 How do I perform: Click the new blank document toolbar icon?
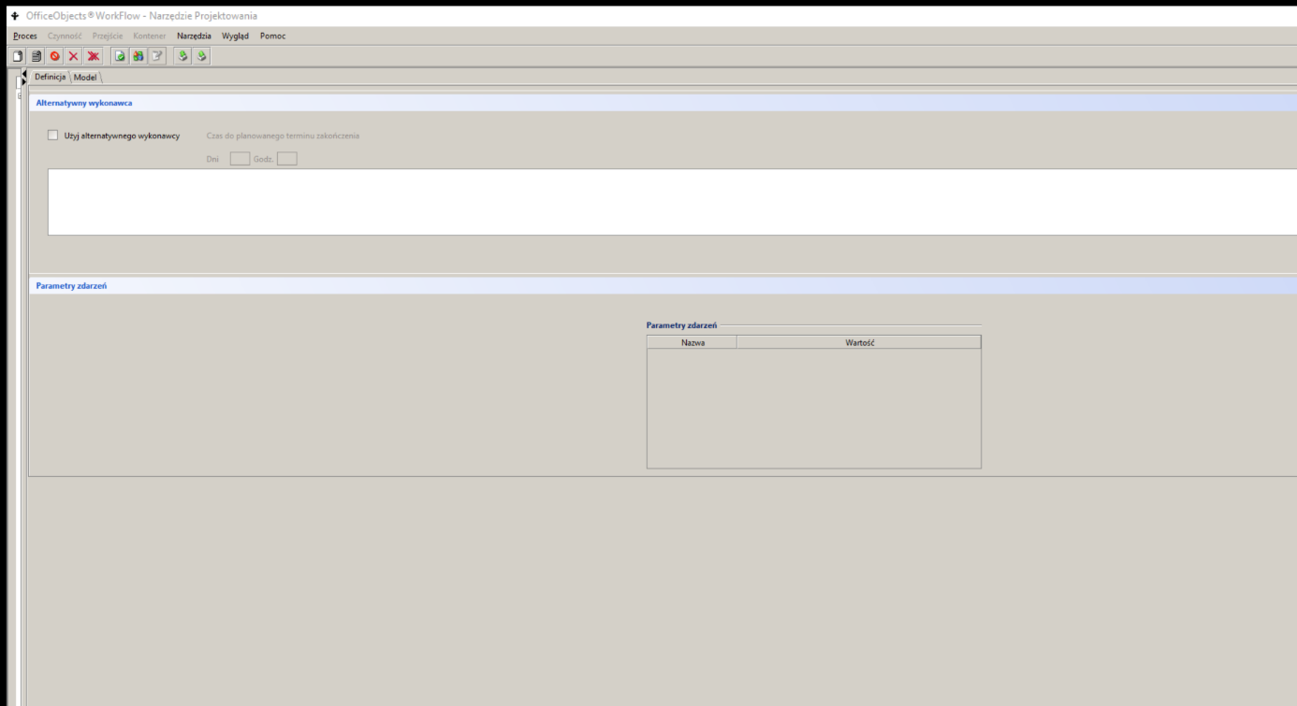[x=19, y=56]
